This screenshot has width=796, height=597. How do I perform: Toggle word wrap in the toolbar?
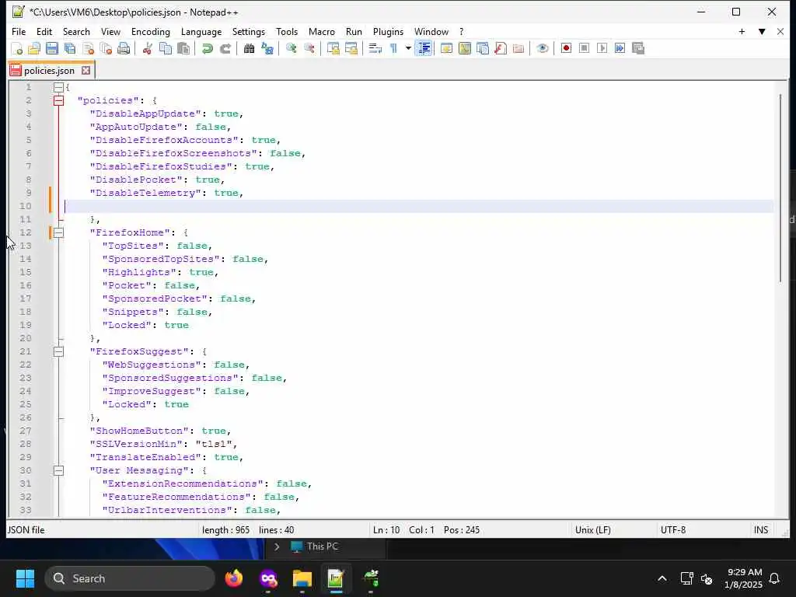[x=375, y=48]
